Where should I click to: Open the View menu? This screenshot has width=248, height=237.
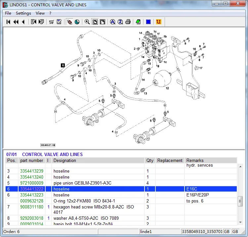(40, 13)
